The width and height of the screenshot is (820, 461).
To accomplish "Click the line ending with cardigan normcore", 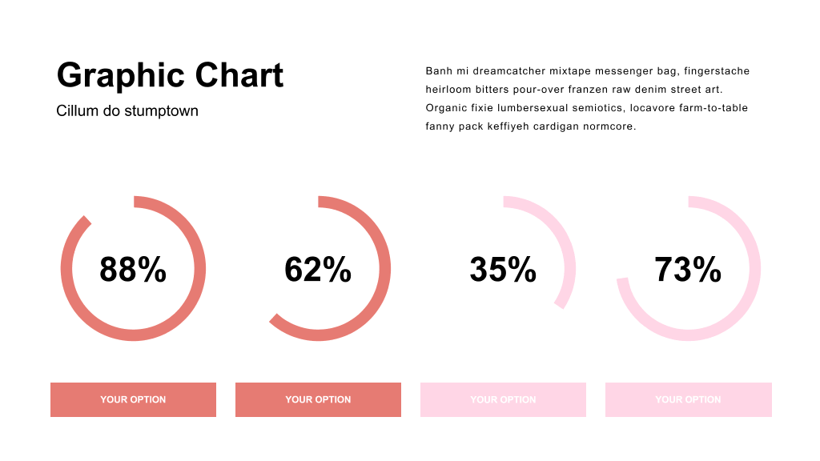I will click(530, 126).
